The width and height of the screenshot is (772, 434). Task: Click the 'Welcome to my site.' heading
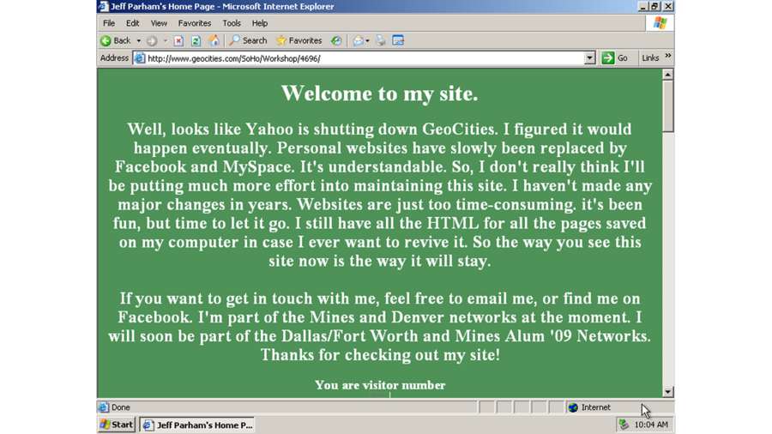[x=380, y=93]
